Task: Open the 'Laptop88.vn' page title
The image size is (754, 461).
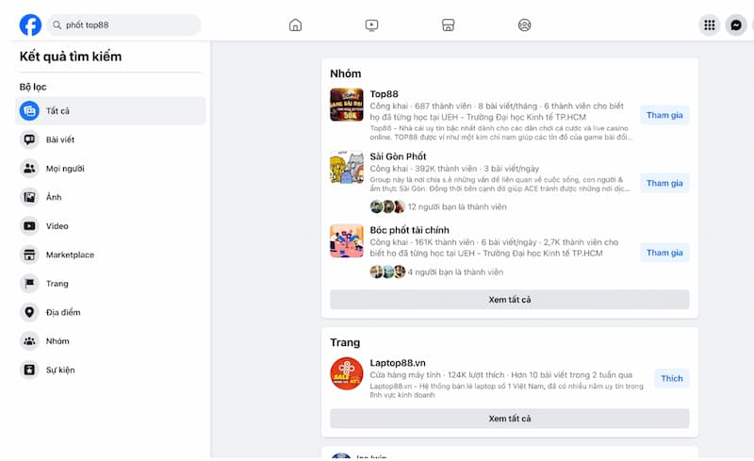Action: [x=397, y=363]
